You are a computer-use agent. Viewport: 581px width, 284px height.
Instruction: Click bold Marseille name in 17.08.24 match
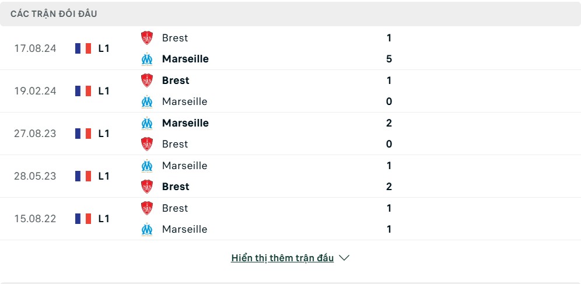pos(185,59)
